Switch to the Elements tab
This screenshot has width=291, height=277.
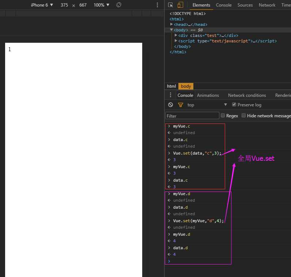coord(201,5)
